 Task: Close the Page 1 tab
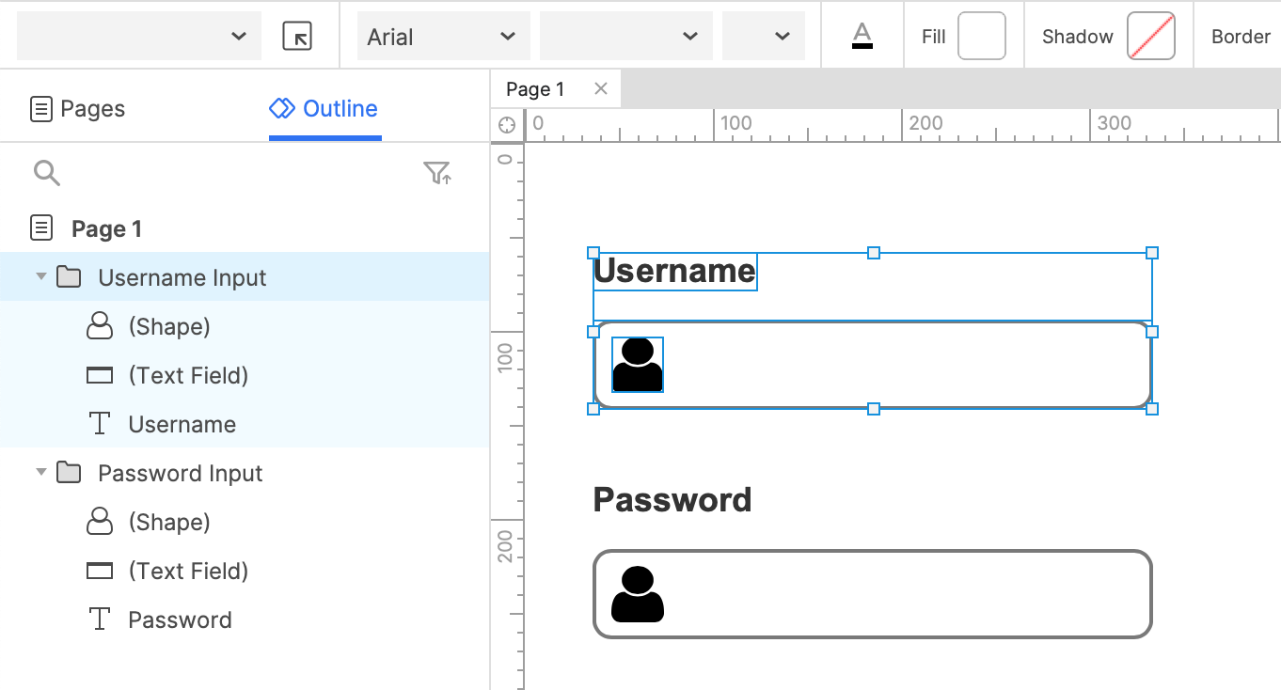pos(600,87)
